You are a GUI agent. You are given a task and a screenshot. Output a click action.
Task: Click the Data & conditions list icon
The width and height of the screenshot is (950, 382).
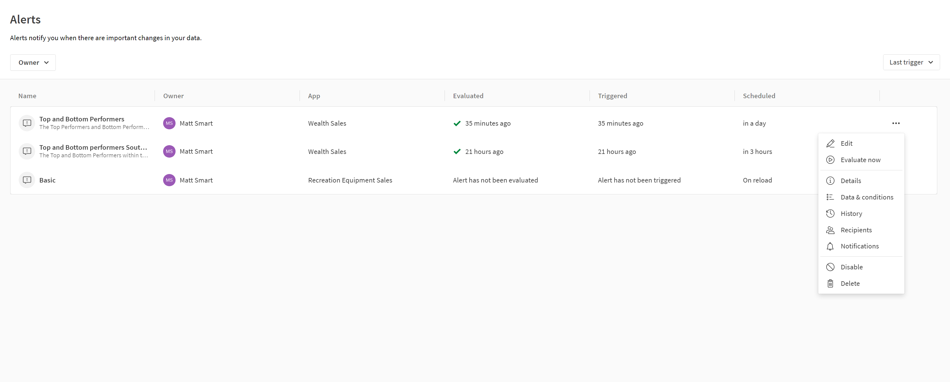pyautogui.click(x=830, y=197)
